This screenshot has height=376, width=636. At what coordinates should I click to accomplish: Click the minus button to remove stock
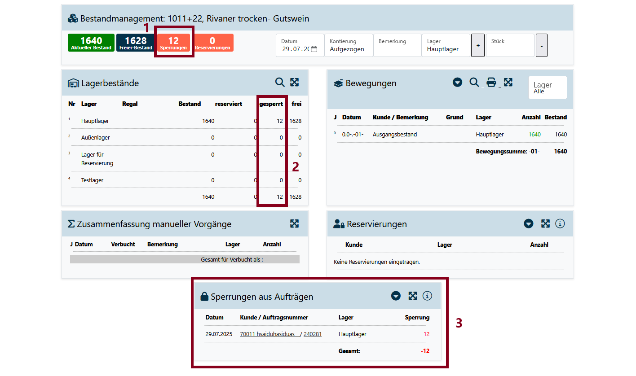541,46
